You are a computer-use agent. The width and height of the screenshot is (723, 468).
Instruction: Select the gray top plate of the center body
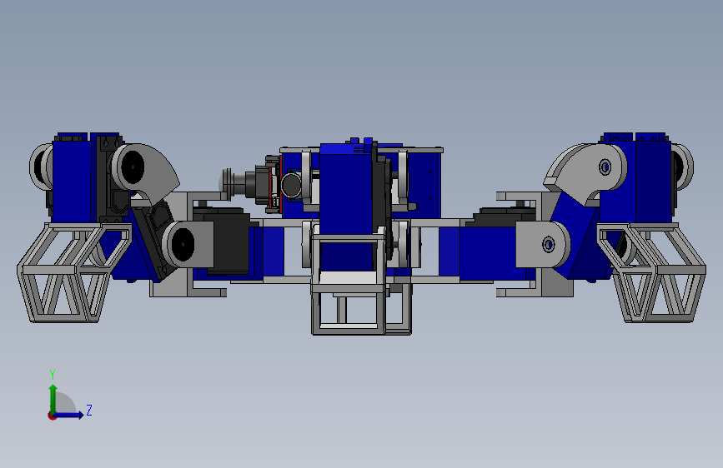362,150
